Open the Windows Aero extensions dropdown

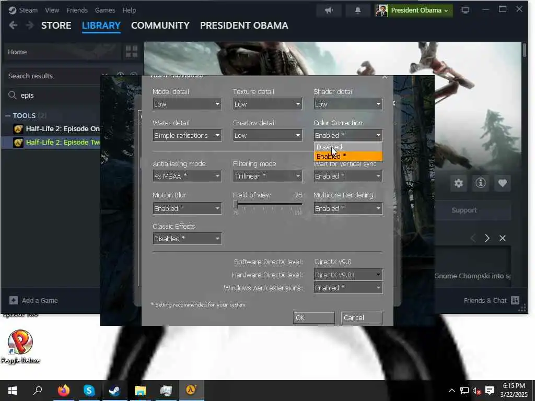348,288
